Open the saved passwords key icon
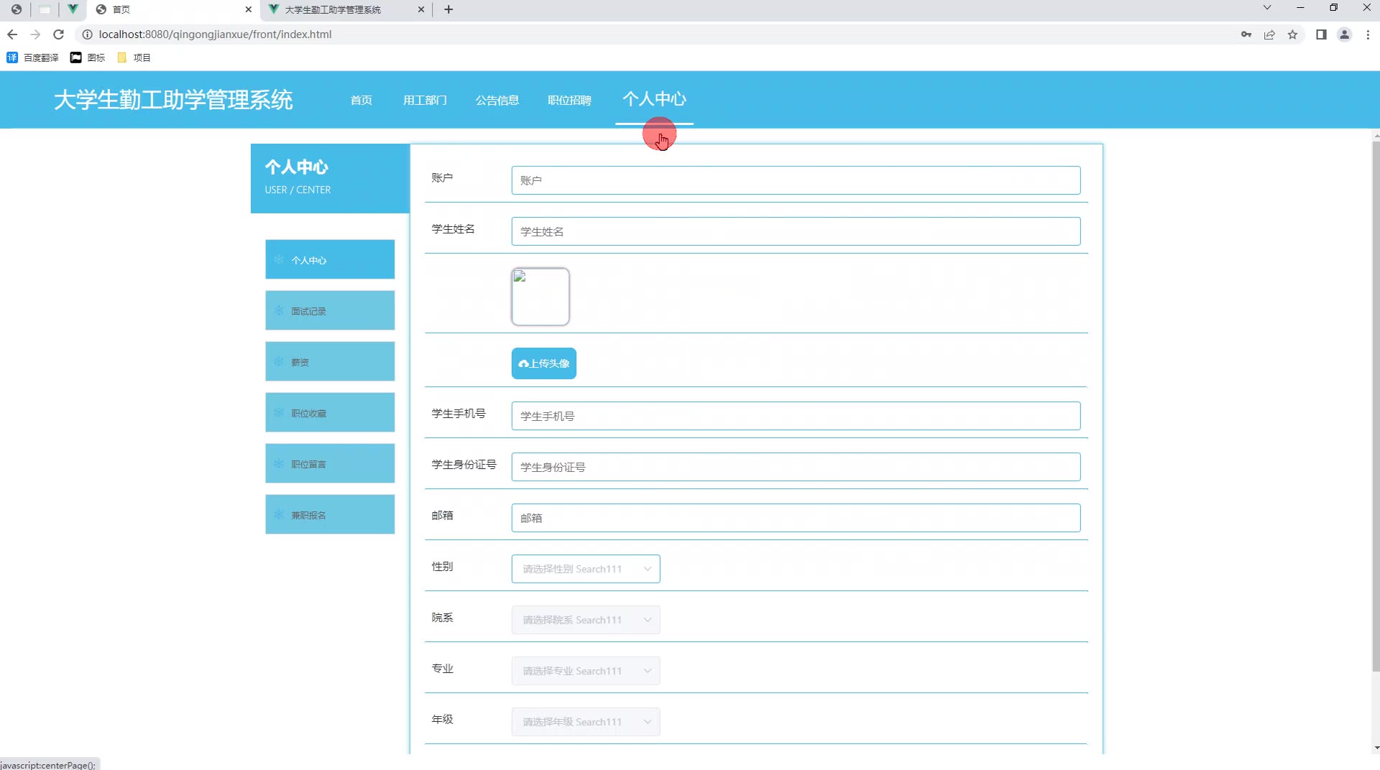Screen dimensions: 1380x770 pos(1246,34)
